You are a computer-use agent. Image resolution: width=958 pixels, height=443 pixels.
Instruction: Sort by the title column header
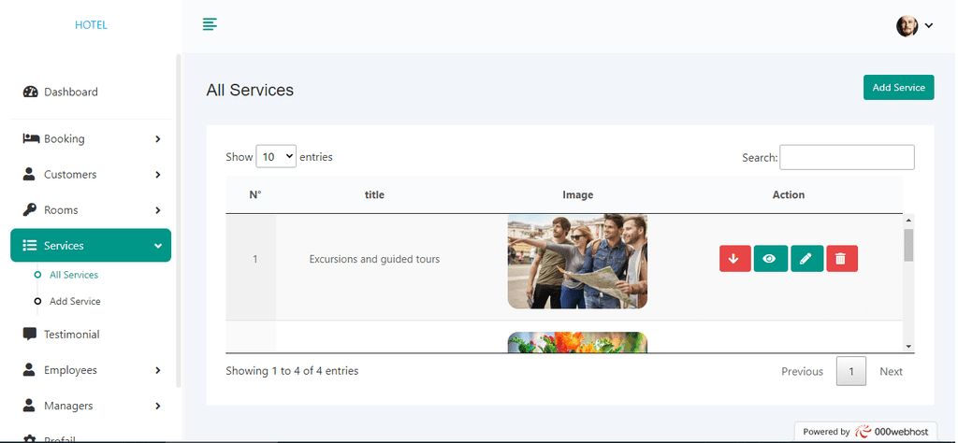click(374, 194)
